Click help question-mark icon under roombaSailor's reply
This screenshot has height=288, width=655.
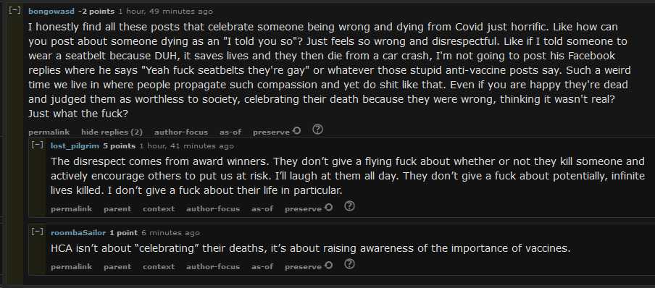pyautogui.click(x=349, y=264)
